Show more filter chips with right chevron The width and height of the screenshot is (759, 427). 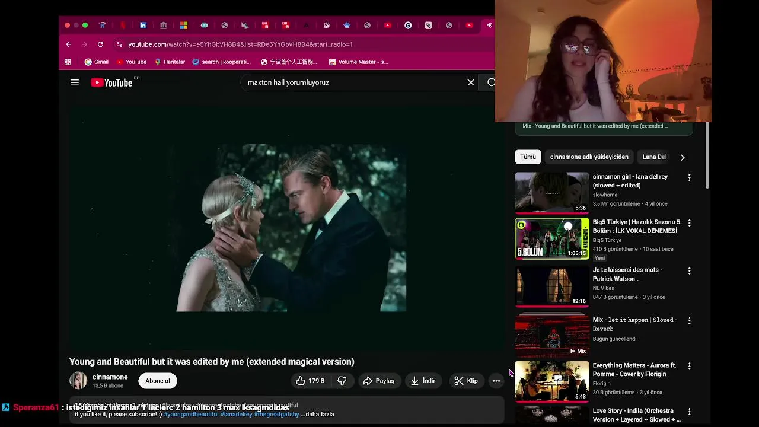coord(682,157)
